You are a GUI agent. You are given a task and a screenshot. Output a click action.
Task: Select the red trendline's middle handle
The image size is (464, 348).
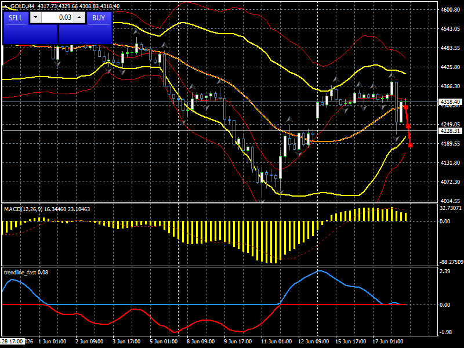tap(408, 126)
